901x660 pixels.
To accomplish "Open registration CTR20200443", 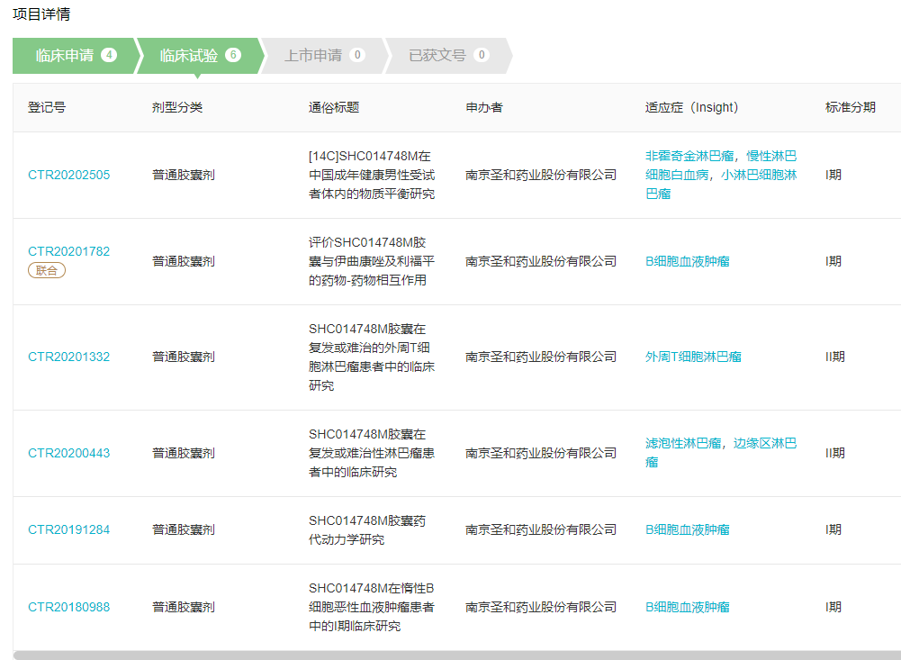I will coord(69,453).
